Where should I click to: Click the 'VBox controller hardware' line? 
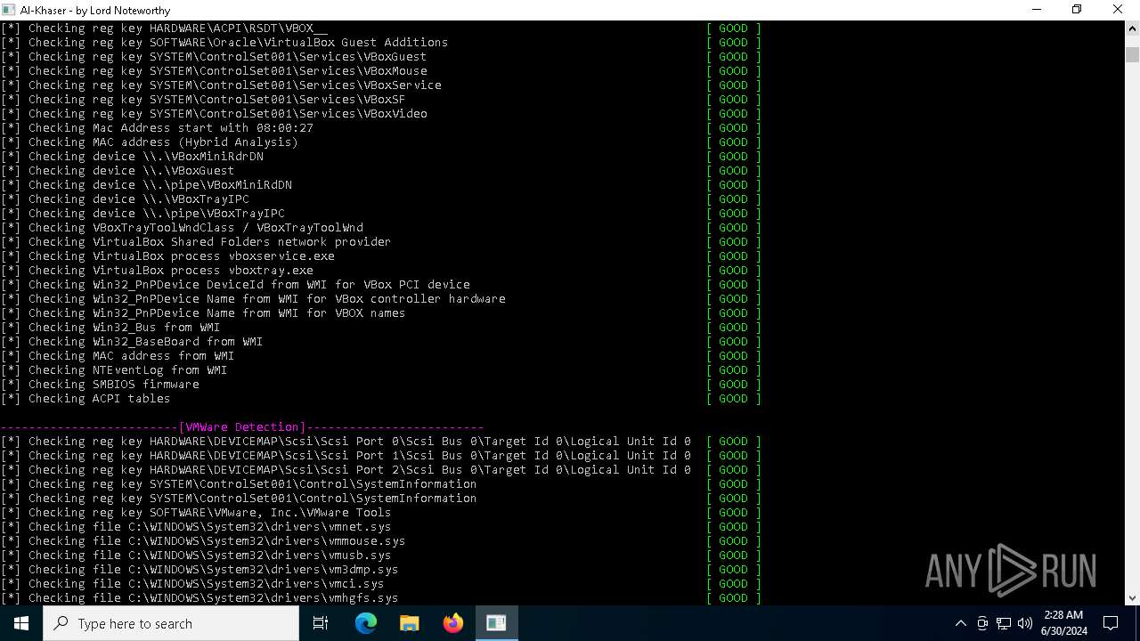pos(253,299)
